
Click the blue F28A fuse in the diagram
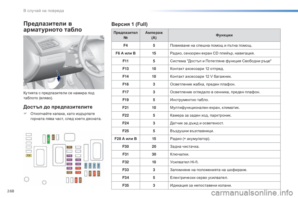point(90,166)
